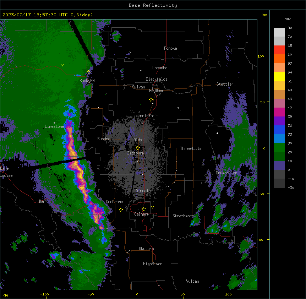
Task: Click the Banff town label
Action: [x=44, y=201]
